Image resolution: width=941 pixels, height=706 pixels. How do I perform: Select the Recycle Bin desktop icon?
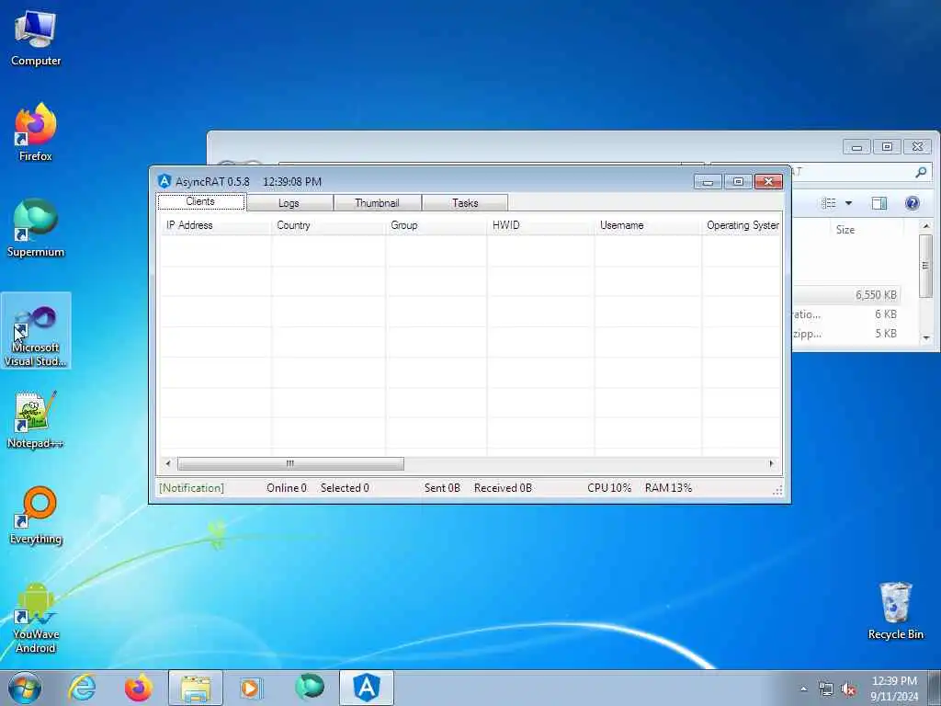895,611
